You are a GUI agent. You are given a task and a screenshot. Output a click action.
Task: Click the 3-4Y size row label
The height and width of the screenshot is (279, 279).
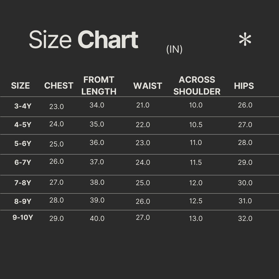[23, 106]
